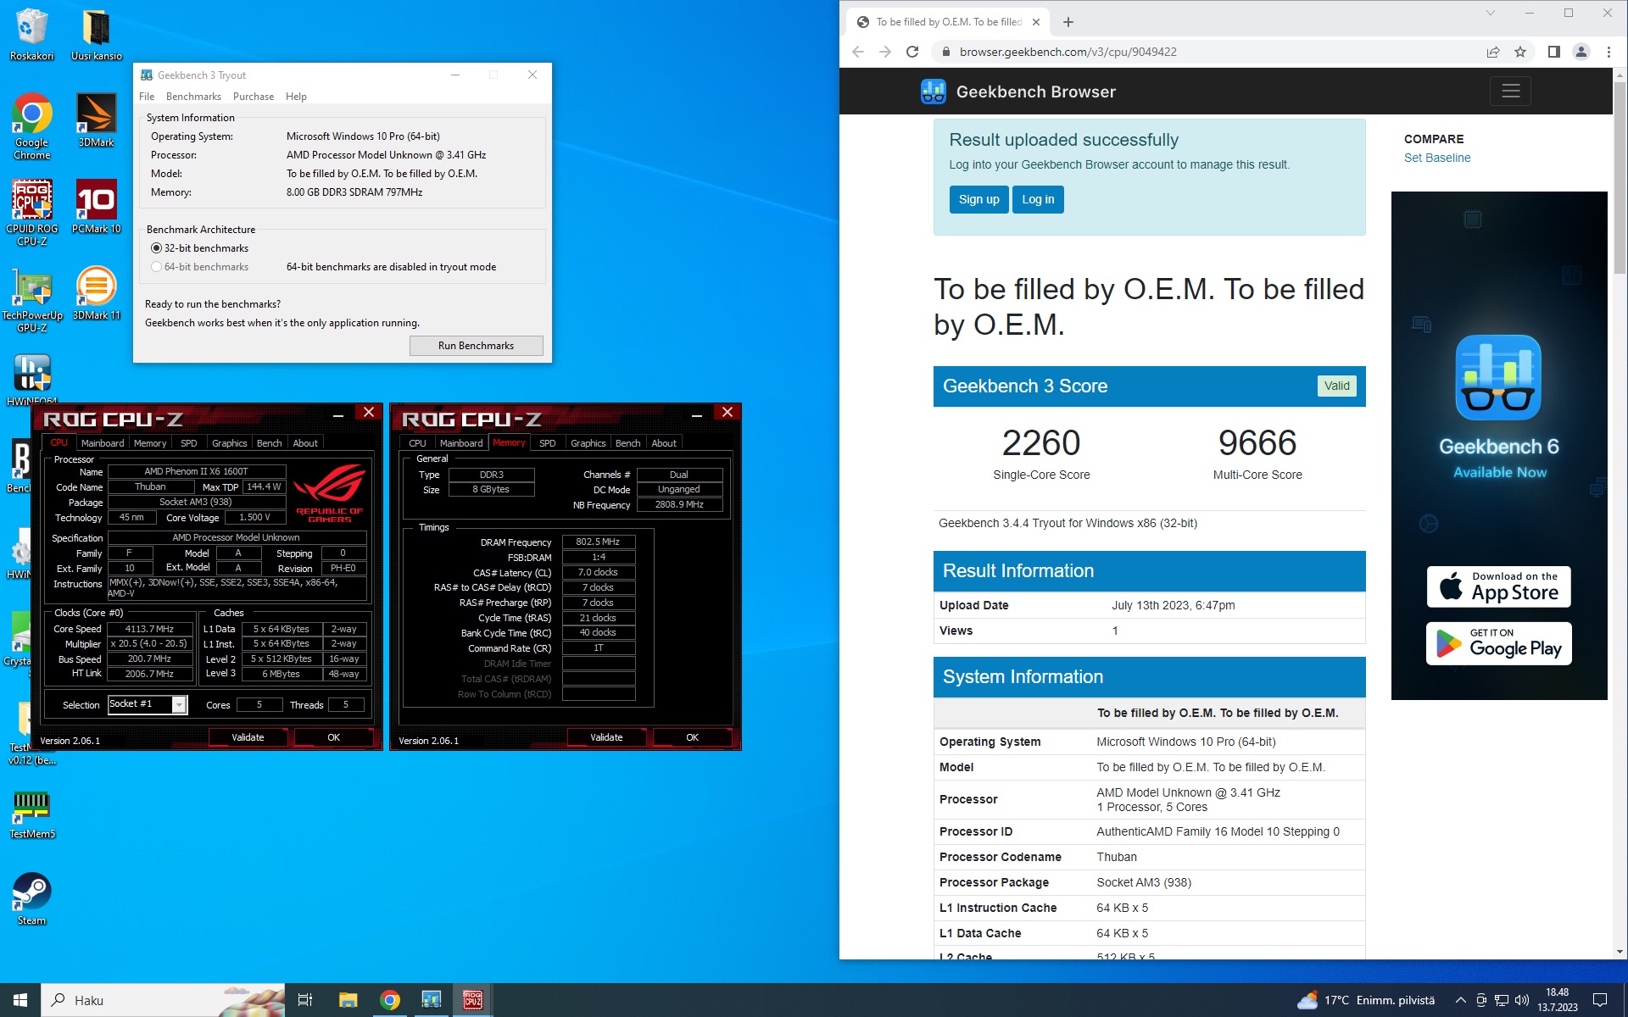Launch Steam desktop shortcut
Screen dimensions: 1628x1017
(31, 898)
